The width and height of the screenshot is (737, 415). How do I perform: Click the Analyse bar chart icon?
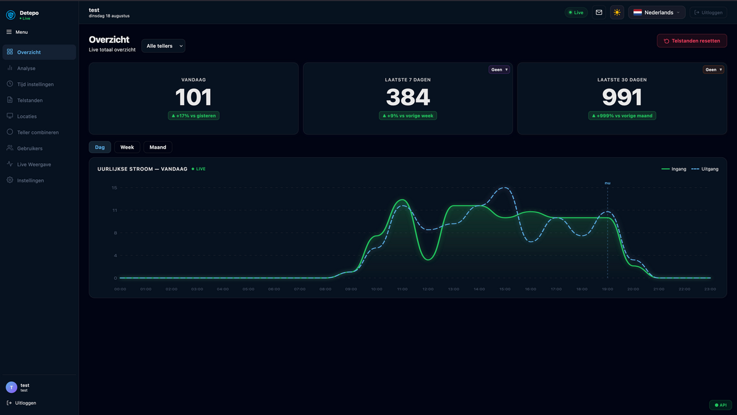pyautogui.click(x=10, y=68)
